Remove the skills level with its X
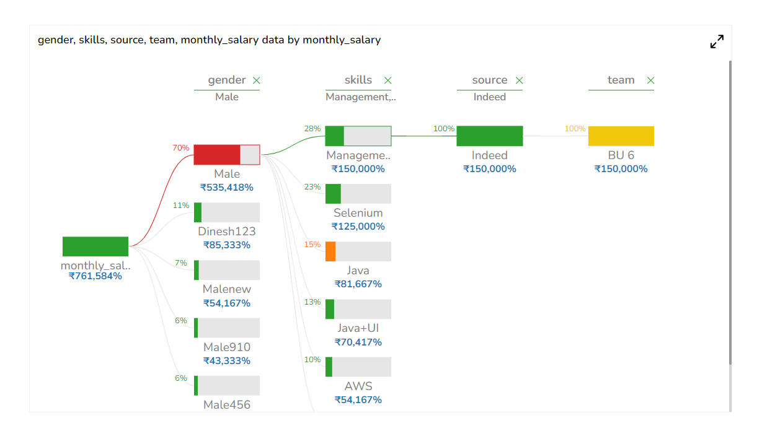This screenshot has width=757, height=439. coord(388,80)
